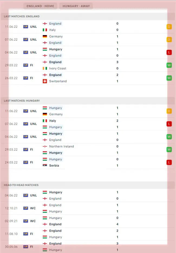Screen dimensions: 176x253
Task: Click the W badge for England vs Ivory Coast
Action: (169, 65)
